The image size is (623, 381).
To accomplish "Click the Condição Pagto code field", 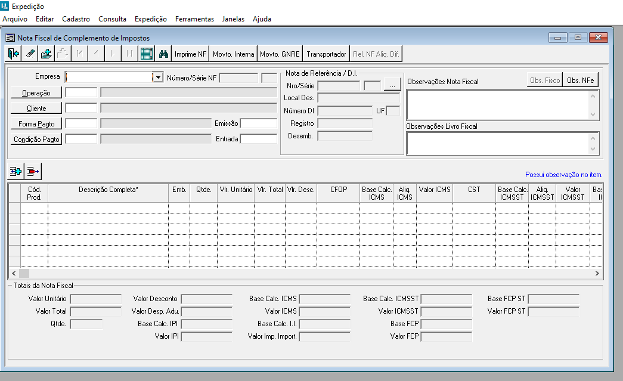I will coord(81,139).
